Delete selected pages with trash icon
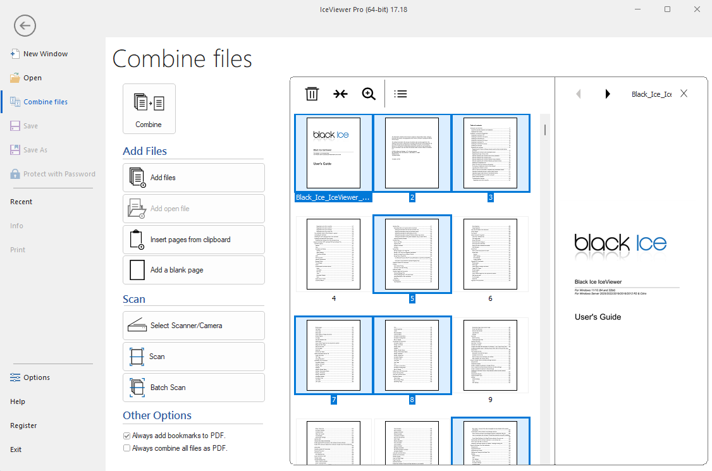Screen dimensions: 712x471 point(312,94)
